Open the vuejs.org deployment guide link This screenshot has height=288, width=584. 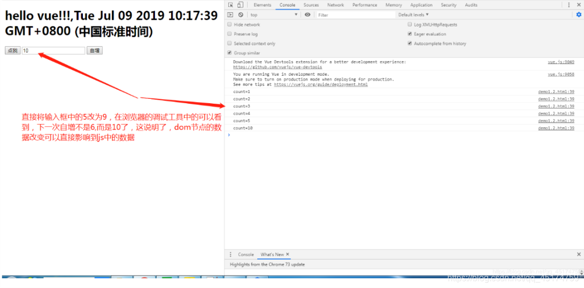[321, 85]
